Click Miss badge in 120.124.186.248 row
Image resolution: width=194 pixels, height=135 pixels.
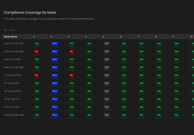(x=55, y=115)
